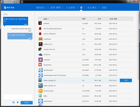Select the OneDrive row name text
Screen dimensions: 140x107
pyautogui.click(x=47, y=54)
